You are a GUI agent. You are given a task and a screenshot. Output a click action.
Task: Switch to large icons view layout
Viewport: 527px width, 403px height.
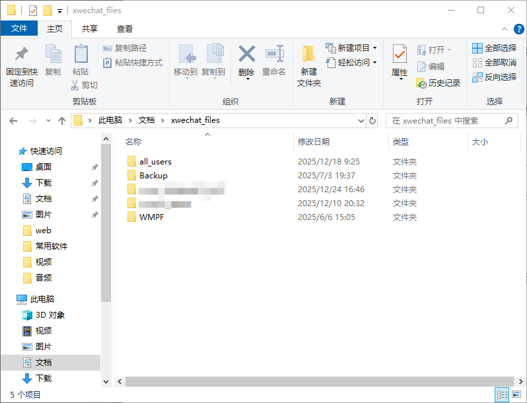tap(516, 394)
